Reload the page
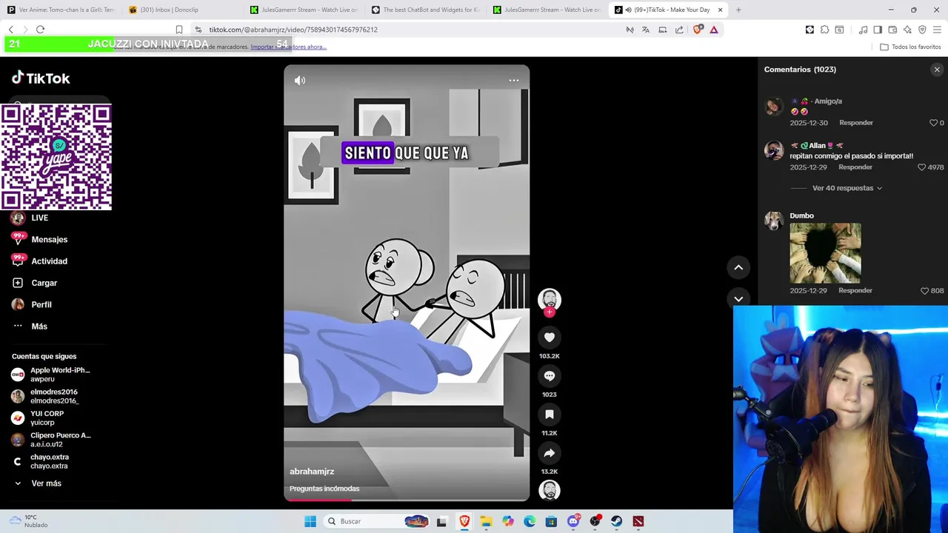The height and width of the screenshot is (533, 948). click(40, 30)
